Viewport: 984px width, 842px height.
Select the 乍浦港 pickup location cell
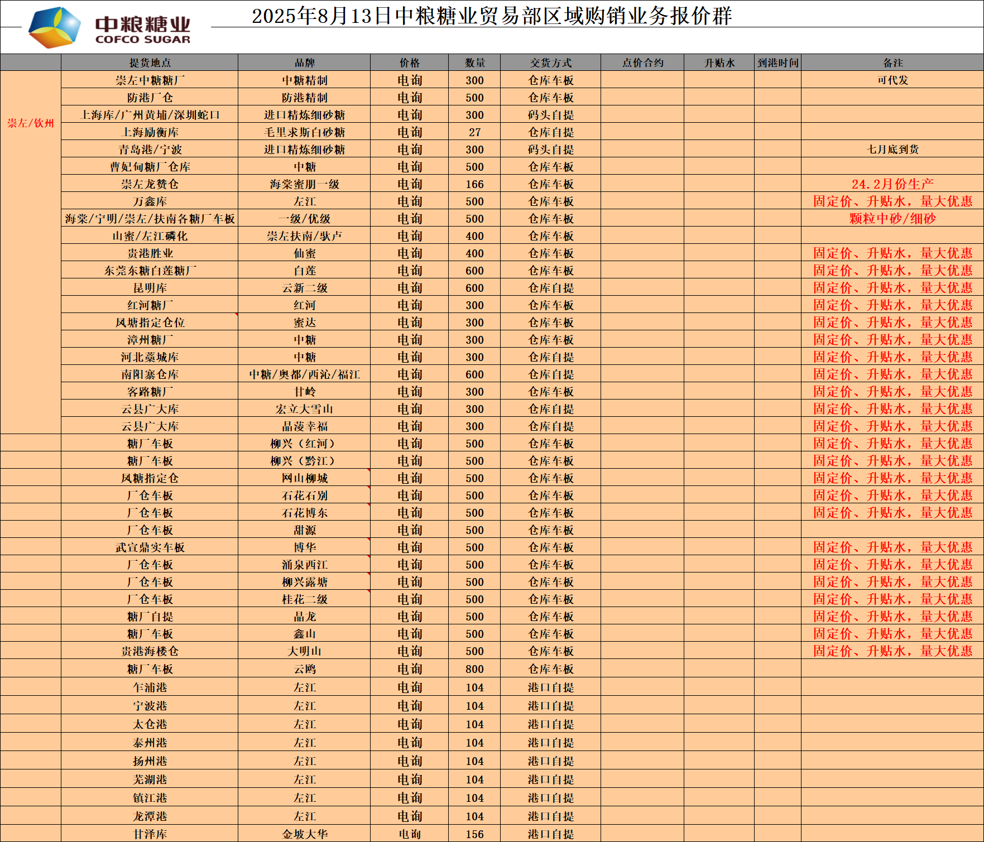coord(150,687)
